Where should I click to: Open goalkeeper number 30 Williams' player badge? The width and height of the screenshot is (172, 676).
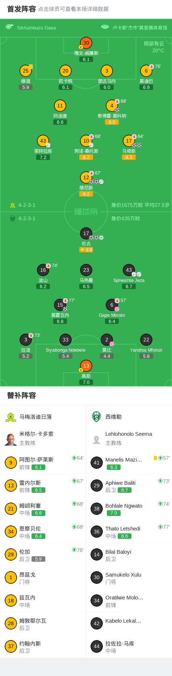[86, 43]
